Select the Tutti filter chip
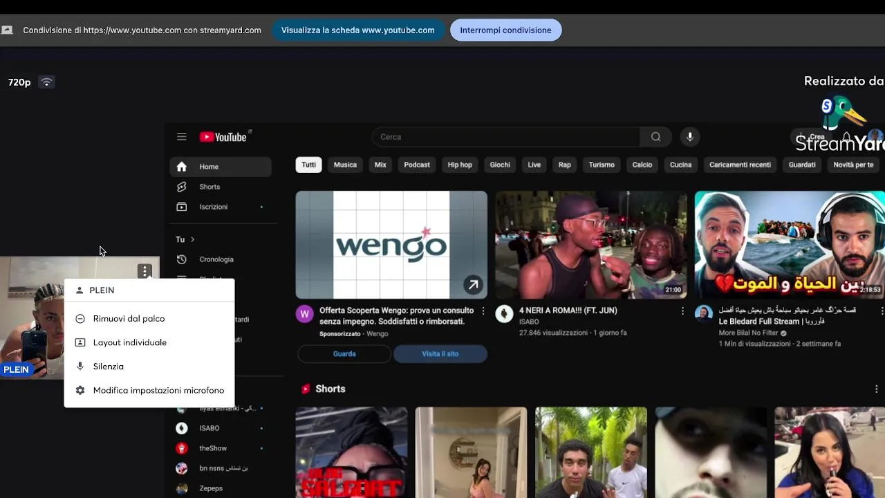This screenshot has width=885, height=498. [308, 165]
